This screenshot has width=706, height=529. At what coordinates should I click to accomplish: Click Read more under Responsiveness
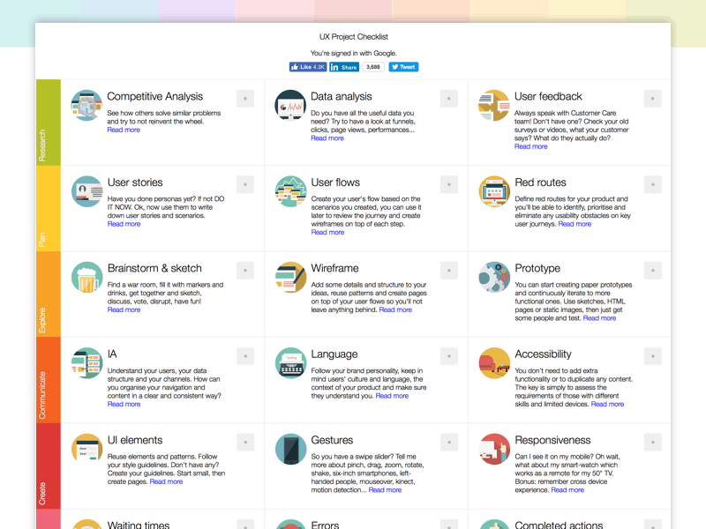(x=567, y=490)
